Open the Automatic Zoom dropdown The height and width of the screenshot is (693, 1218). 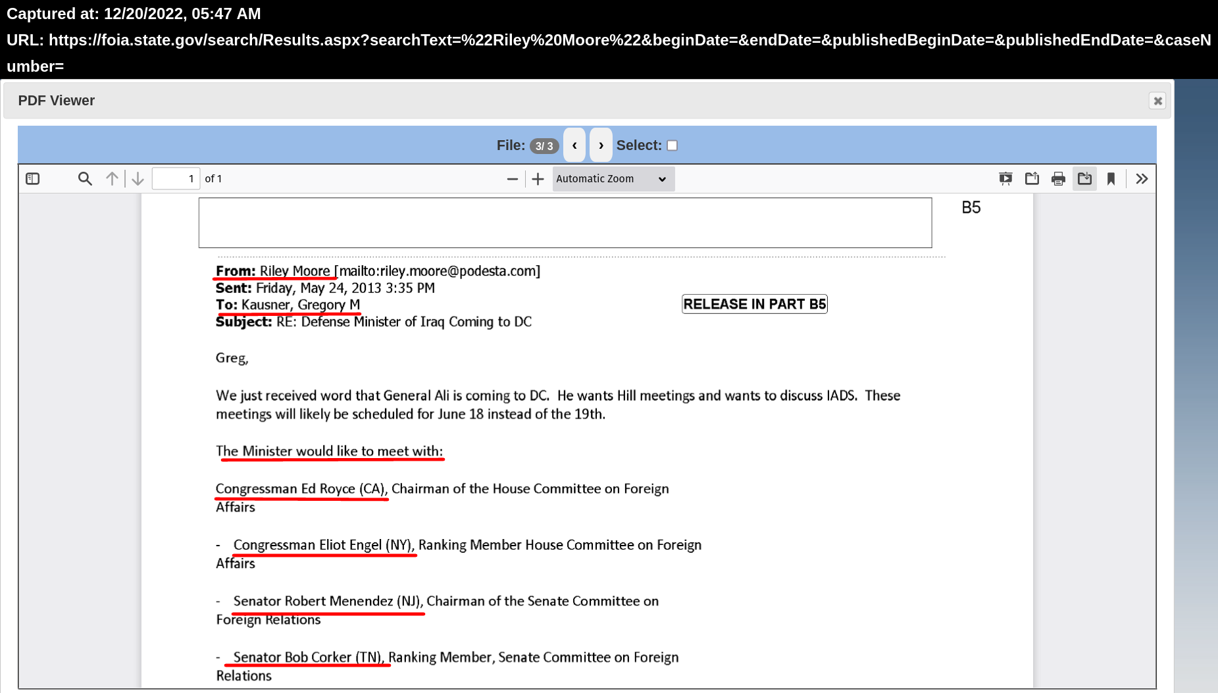pyautogui.click(x=613, y=178)
